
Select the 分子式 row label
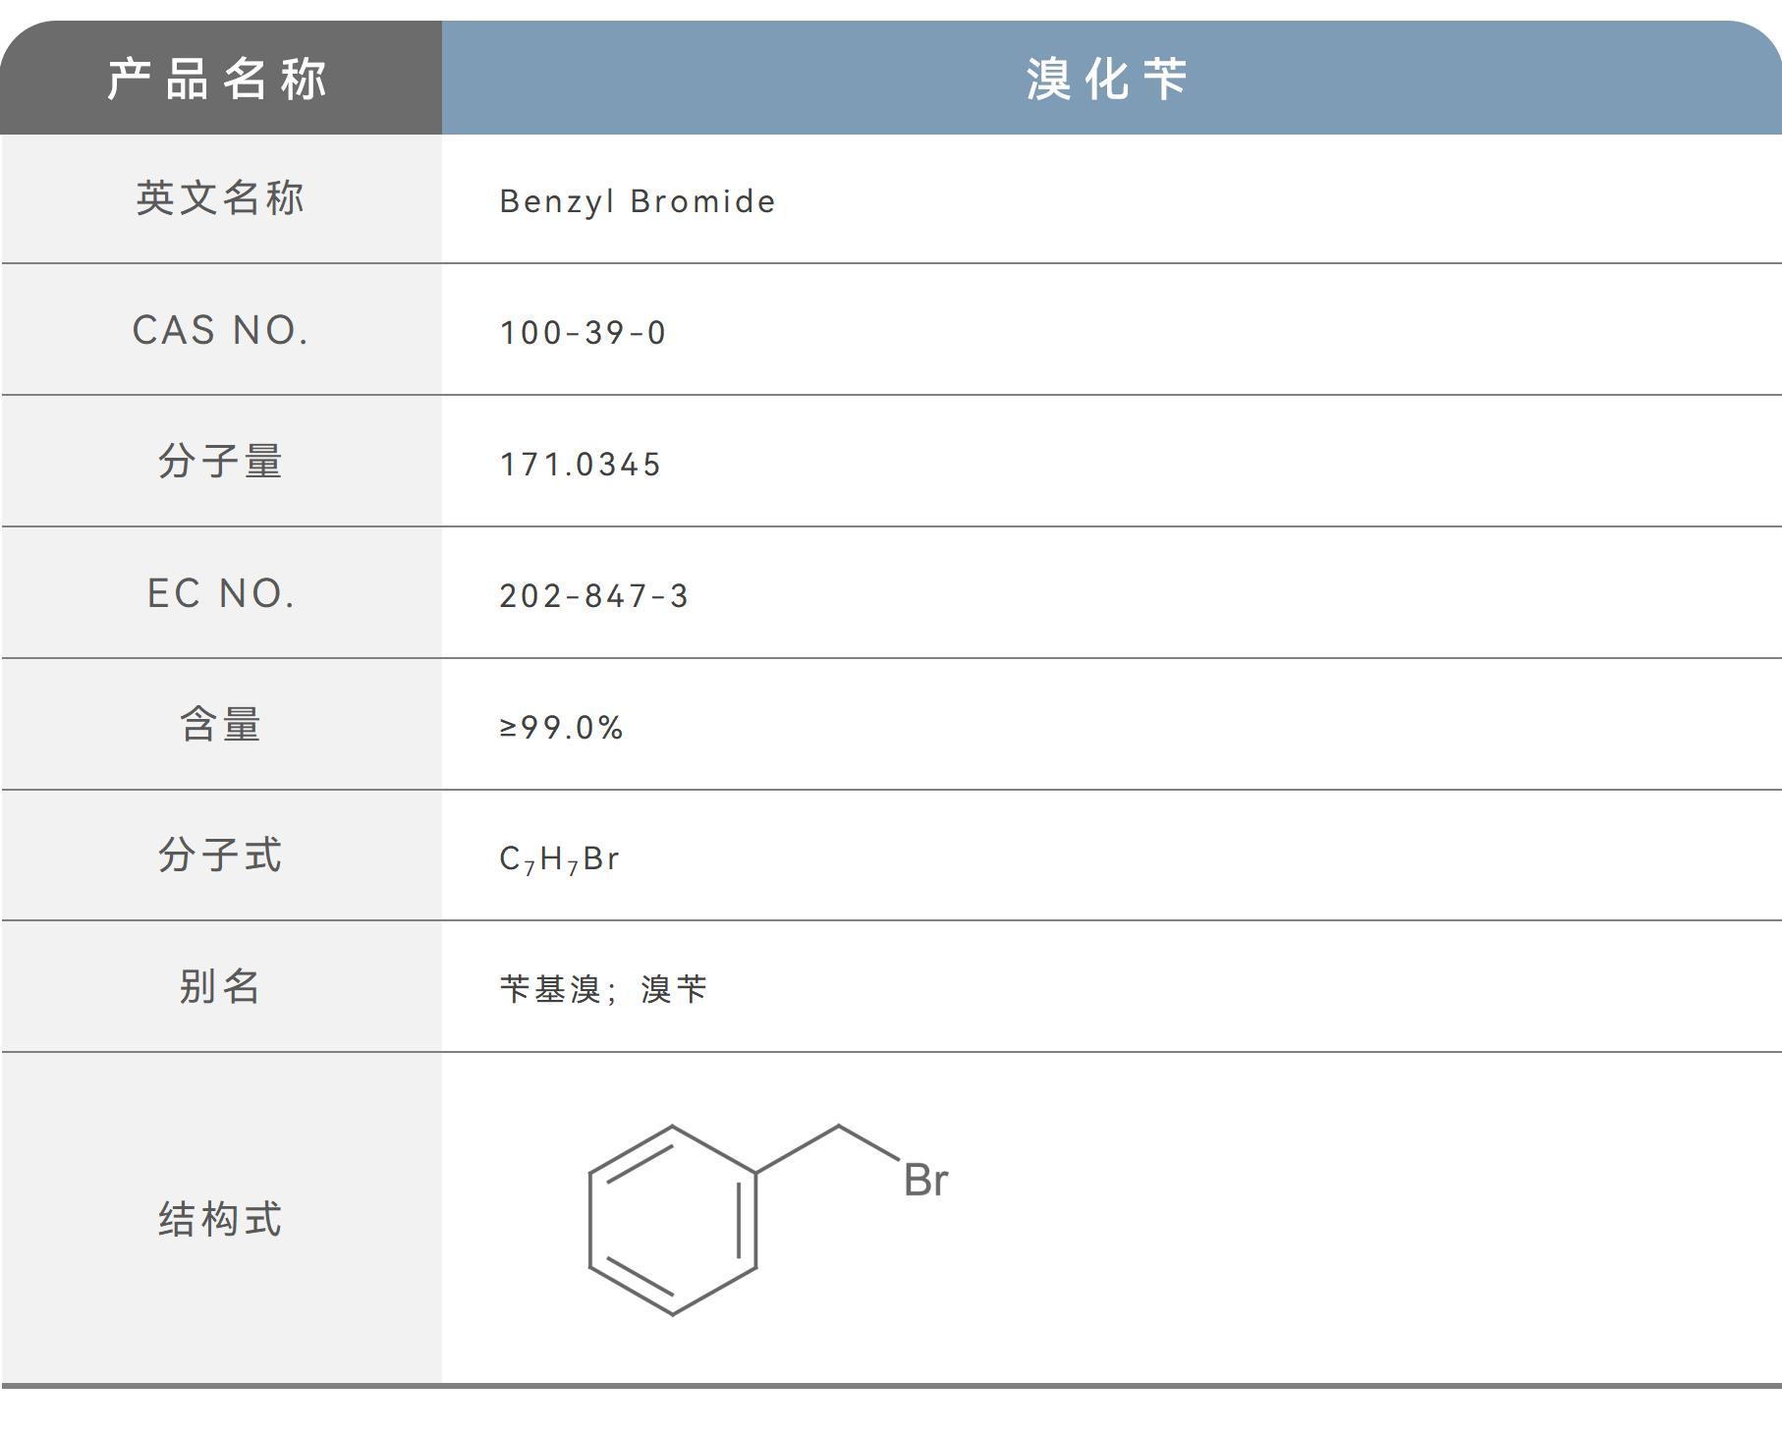point(220,856)
